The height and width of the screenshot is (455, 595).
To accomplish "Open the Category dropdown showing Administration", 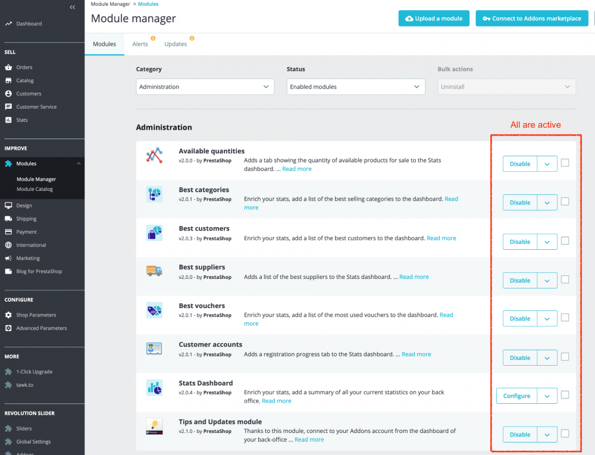I will (x=205, y=87).
